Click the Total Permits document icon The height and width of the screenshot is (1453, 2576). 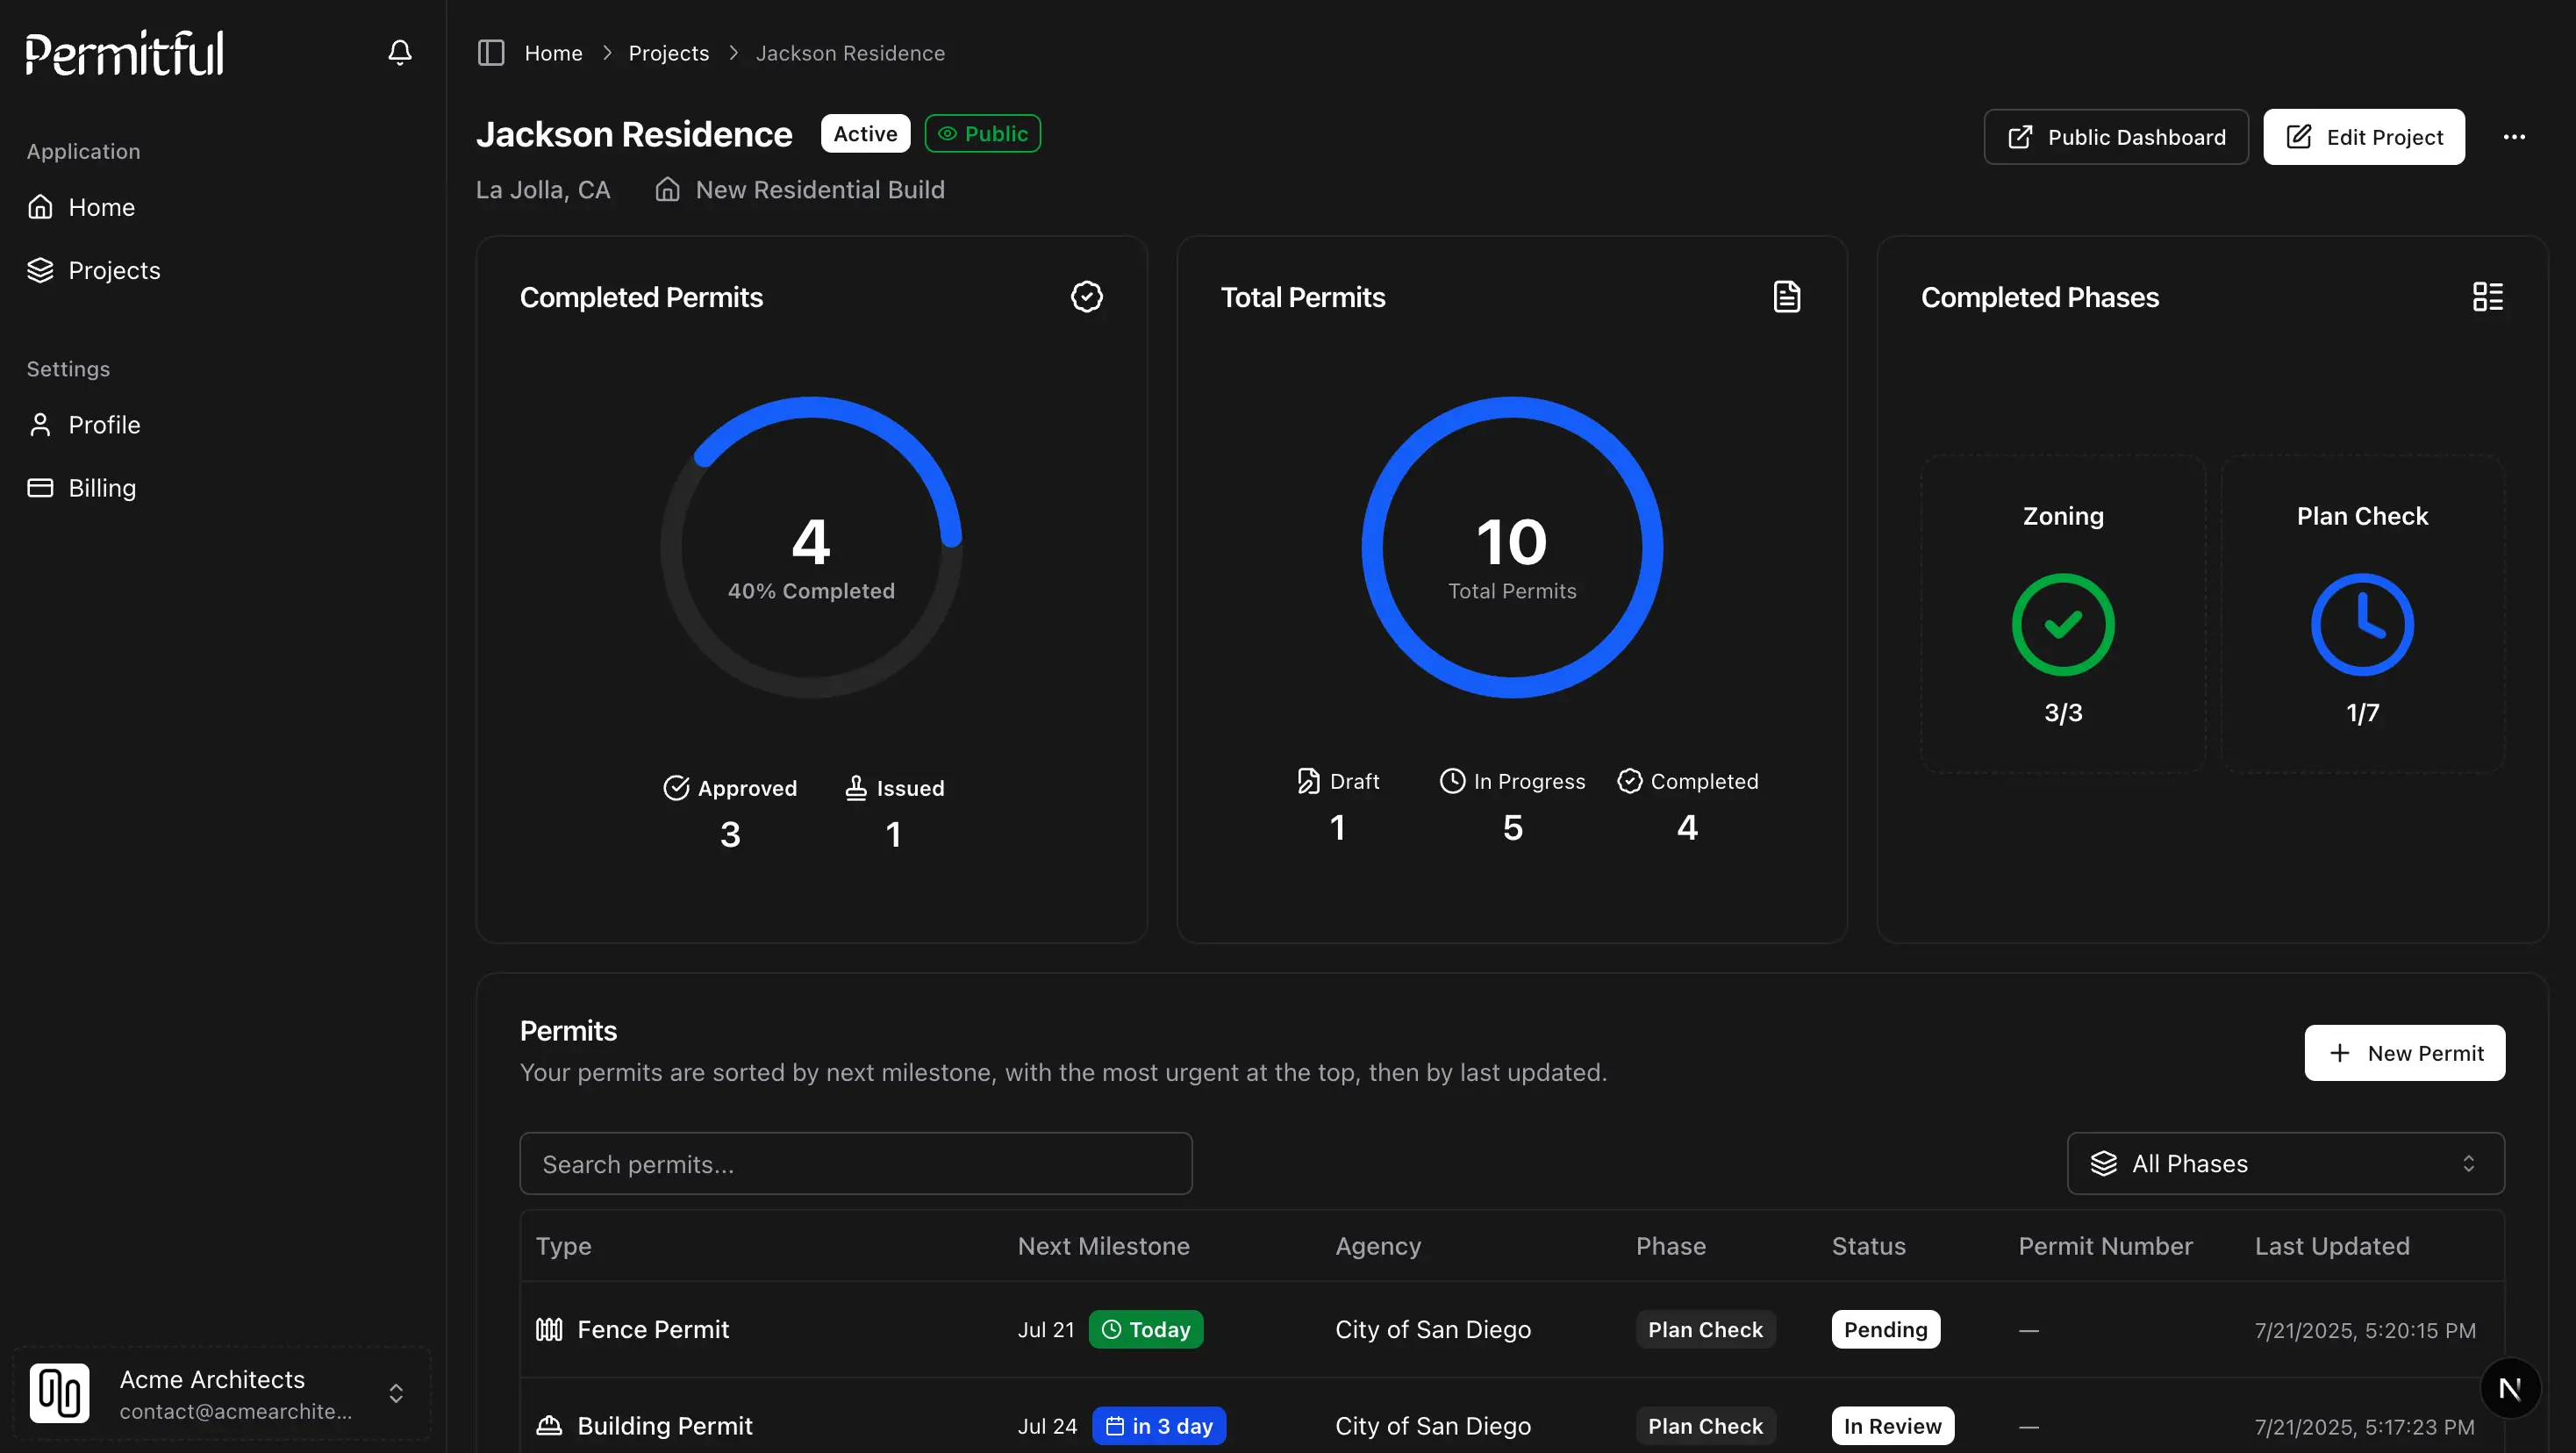tap(1786, 296)
